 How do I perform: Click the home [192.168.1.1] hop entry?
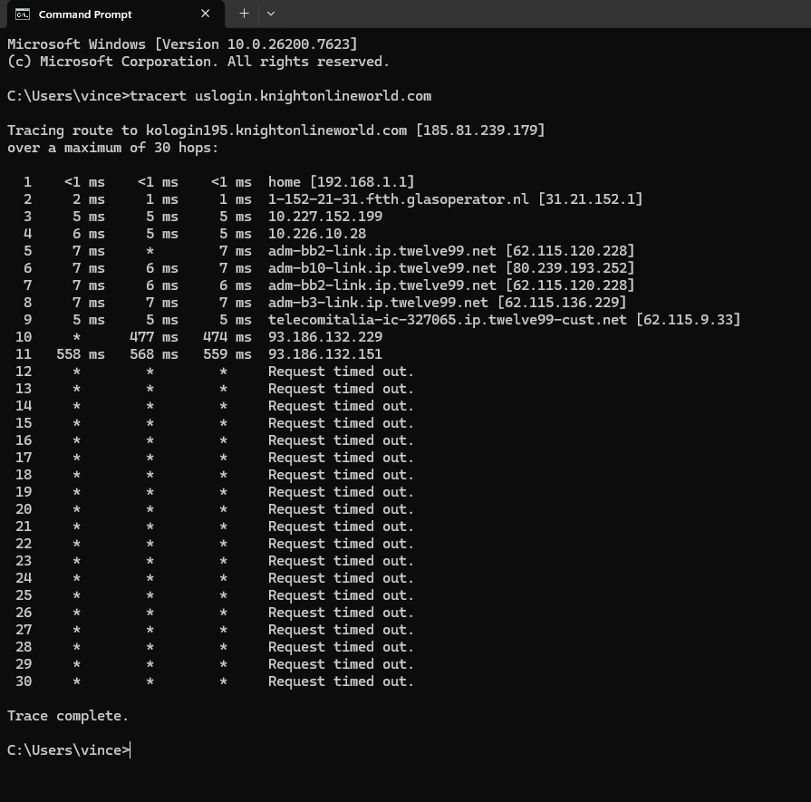pos(342,182)
